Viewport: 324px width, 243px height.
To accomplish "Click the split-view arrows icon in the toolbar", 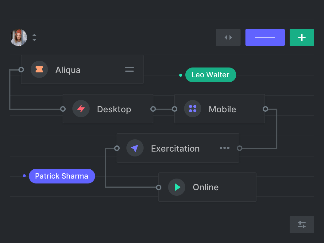I will click(228, 37).
